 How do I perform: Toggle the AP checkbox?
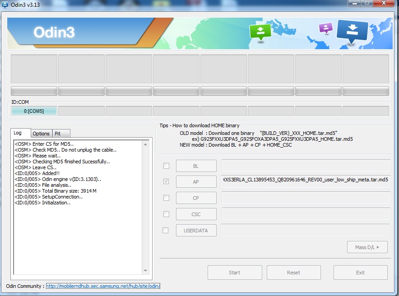(166, 181)
